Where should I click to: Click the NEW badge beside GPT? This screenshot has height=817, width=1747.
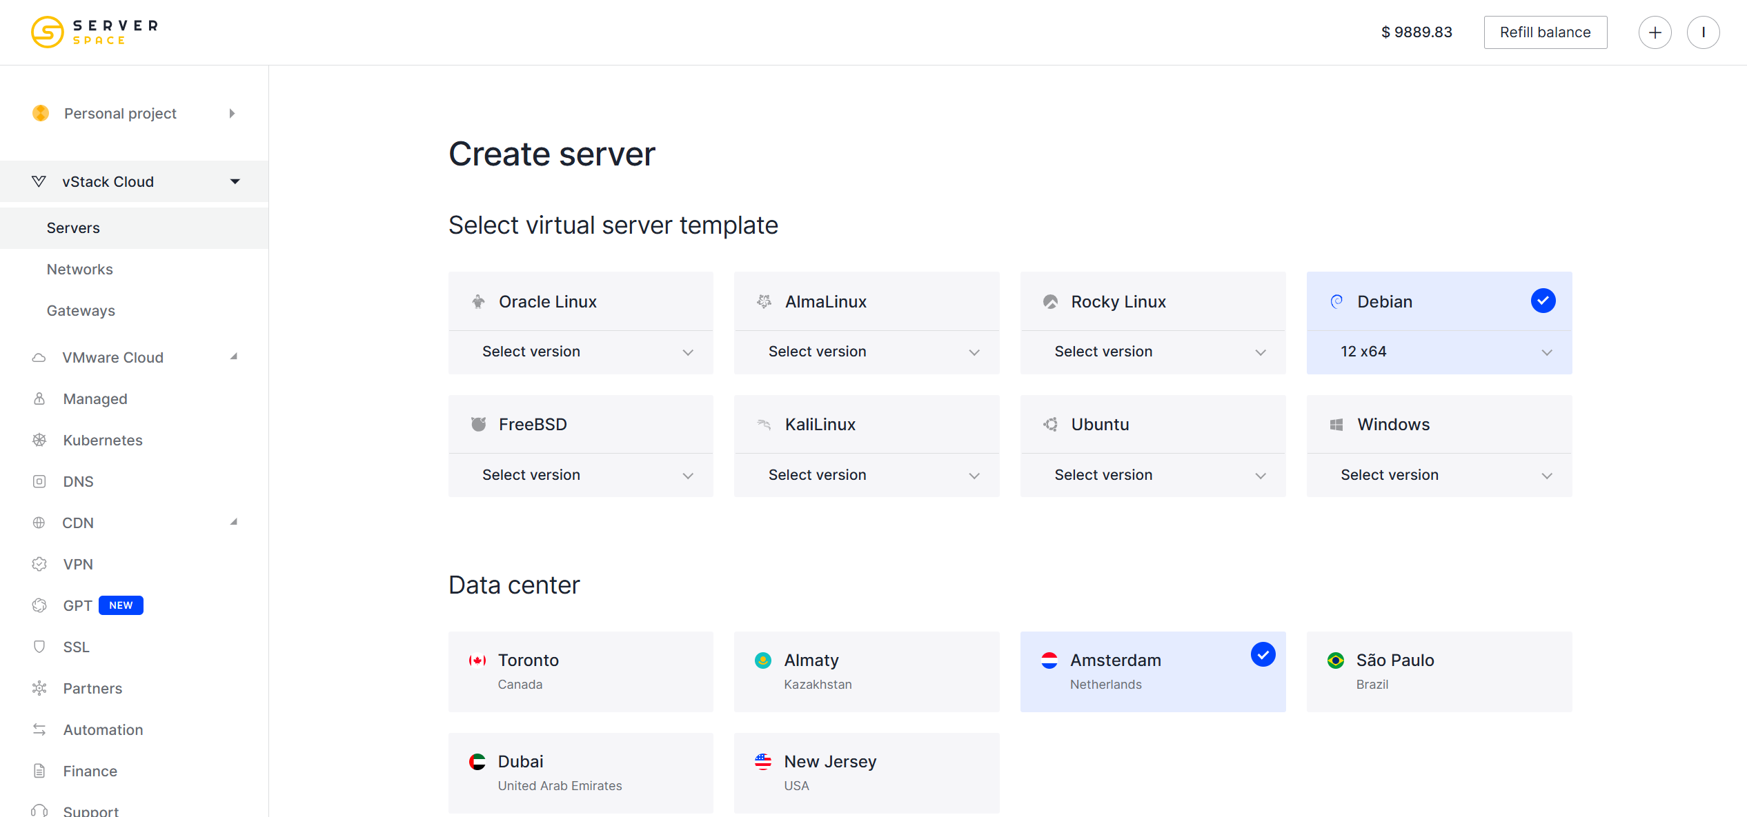[x=121, y=605]
